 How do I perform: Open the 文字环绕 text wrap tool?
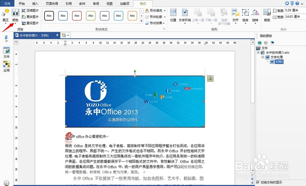pyautogui.click(x=185, y=16)
